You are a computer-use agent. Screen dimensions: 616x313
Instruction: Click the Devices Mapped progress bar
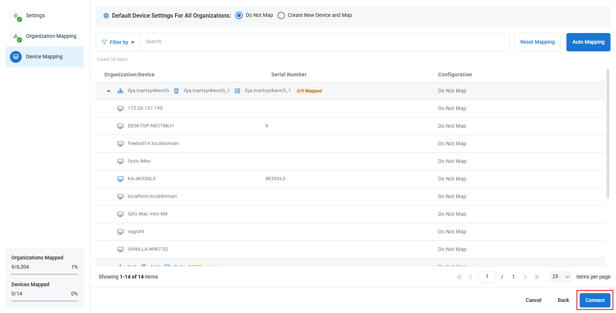[x=44, y=301]
